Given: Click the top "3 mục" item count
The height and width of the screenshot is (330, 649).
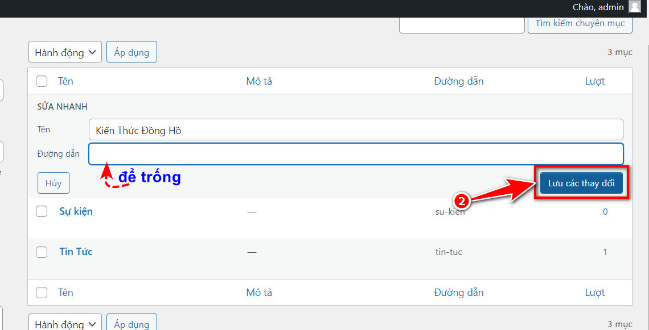Looking at the screenshot, I should click(x=619, y=52).
